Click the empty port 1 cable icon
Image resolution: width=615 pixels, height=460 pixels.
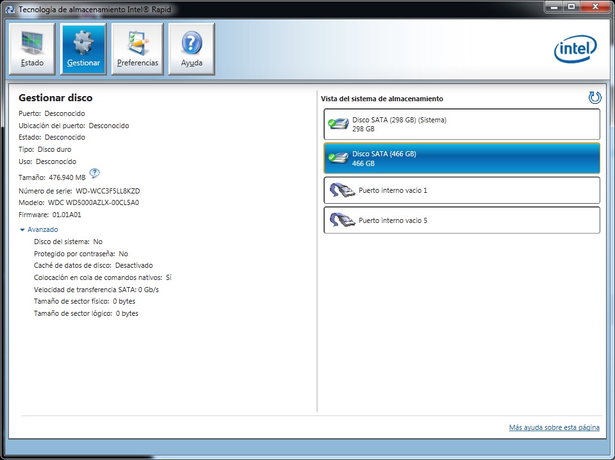click(342, 190)
